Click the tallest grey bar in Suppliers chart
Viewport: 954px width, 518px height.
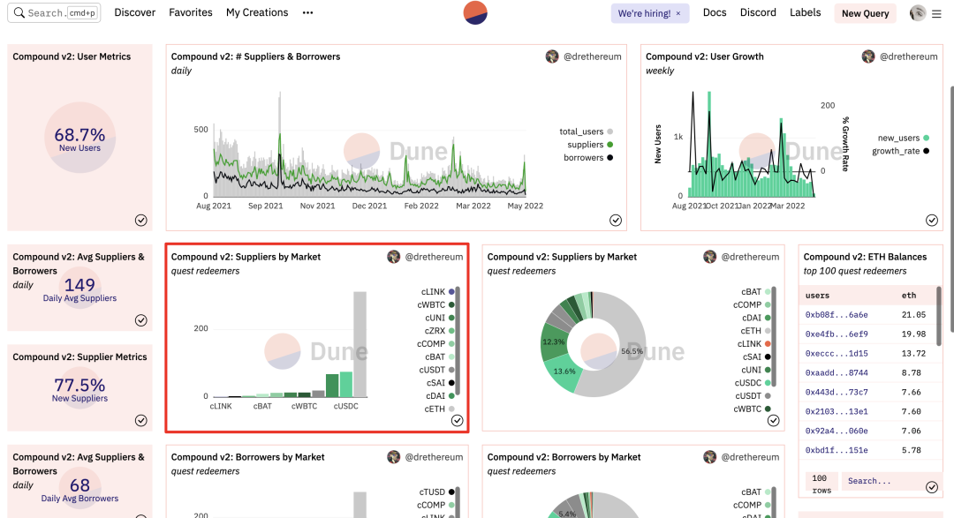(360, 344)
